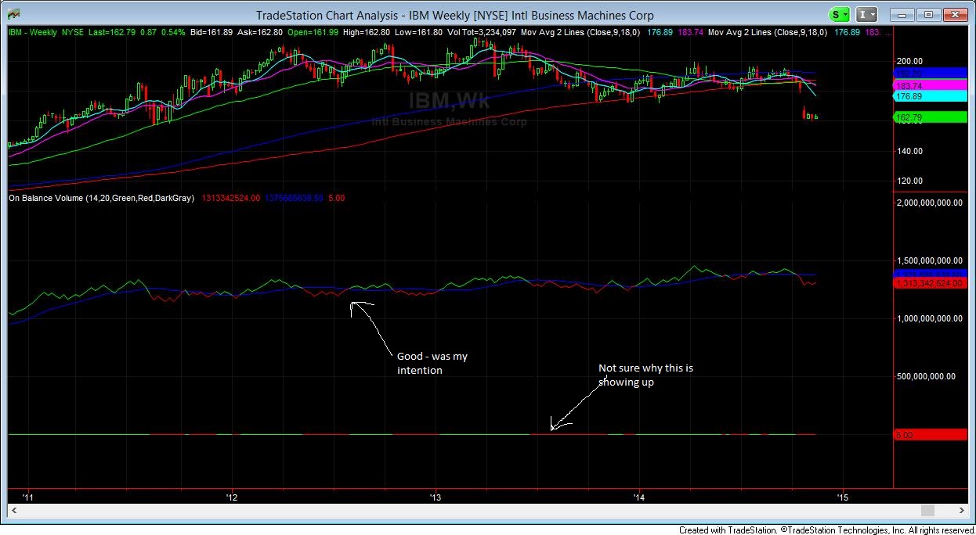Viewport: 976px width, 535px height.
Task: Click the 120.00 price axis label
Action: [x=910, y=181]
